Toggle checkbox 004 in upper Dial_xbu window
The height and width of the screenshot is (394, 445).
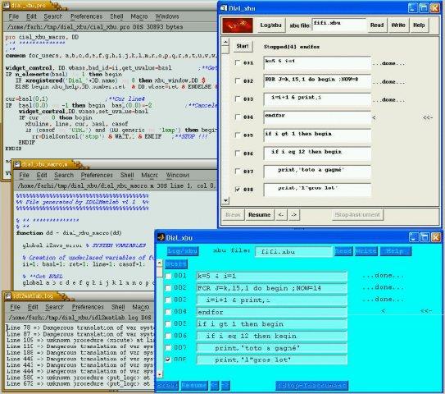point(238,117)
